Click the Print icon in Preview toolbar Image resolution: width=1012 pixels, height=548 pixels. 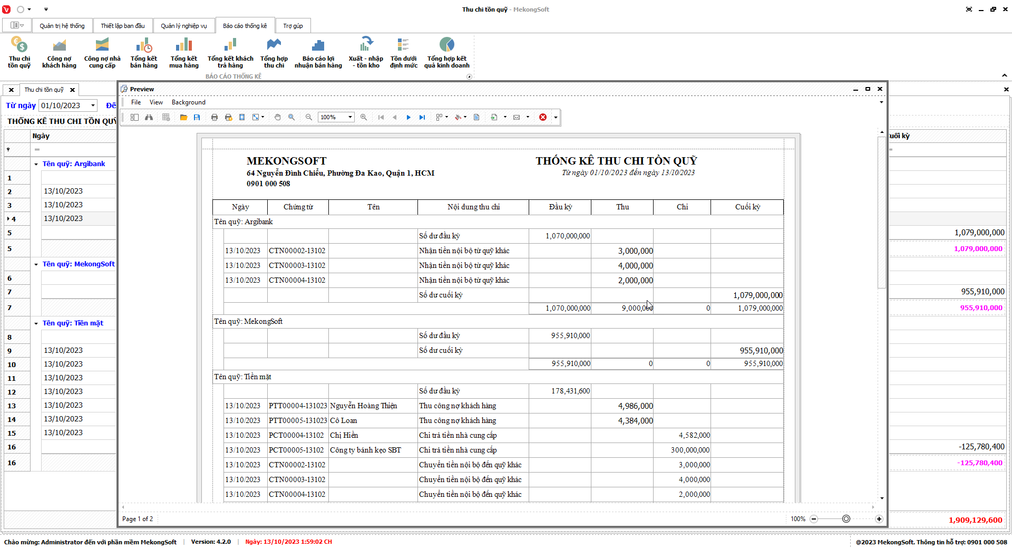215,118
